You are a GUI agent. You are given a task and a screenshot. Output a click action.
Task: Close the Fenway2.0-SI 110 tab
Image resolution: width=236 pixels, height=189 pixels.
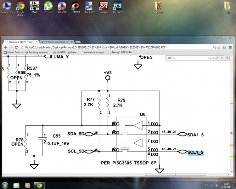click(x=37, y=42)
